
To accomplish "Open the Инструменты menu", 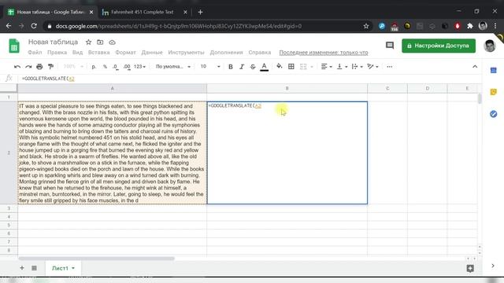I will coord(186,53).
